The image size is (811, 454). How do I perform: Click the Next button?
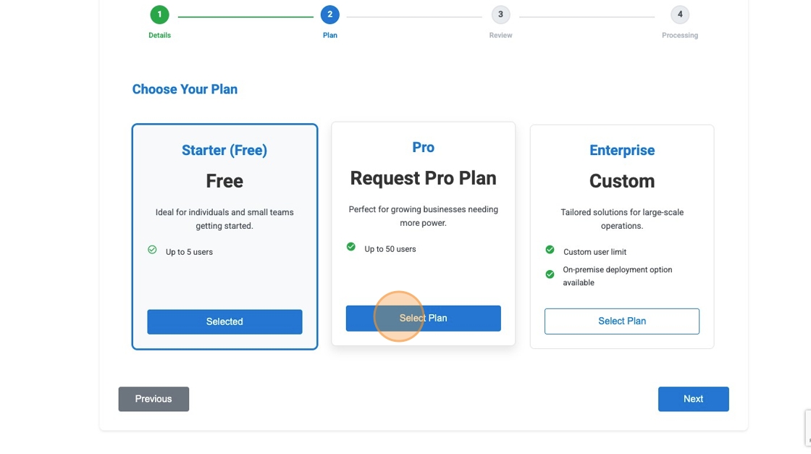click(693, 398)
